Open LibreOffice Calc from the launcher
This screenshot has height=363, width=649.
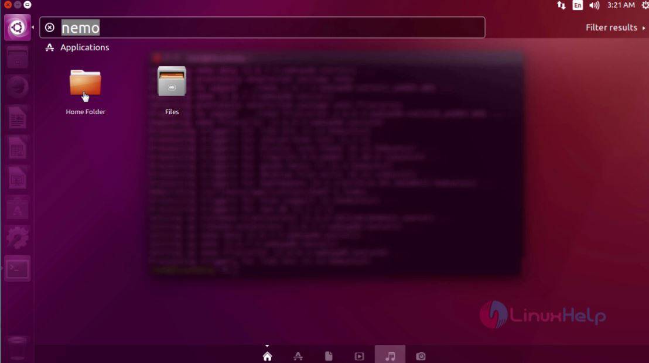(x=18, y=148)
